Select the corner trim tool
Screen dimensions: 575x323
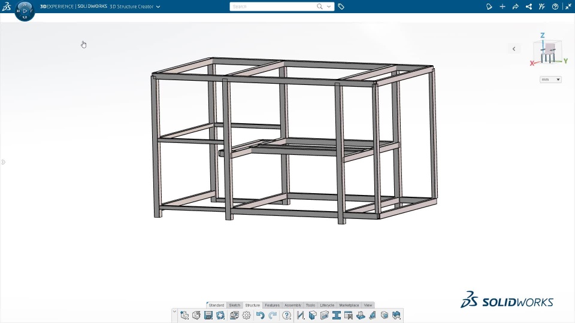coord(313,315)
